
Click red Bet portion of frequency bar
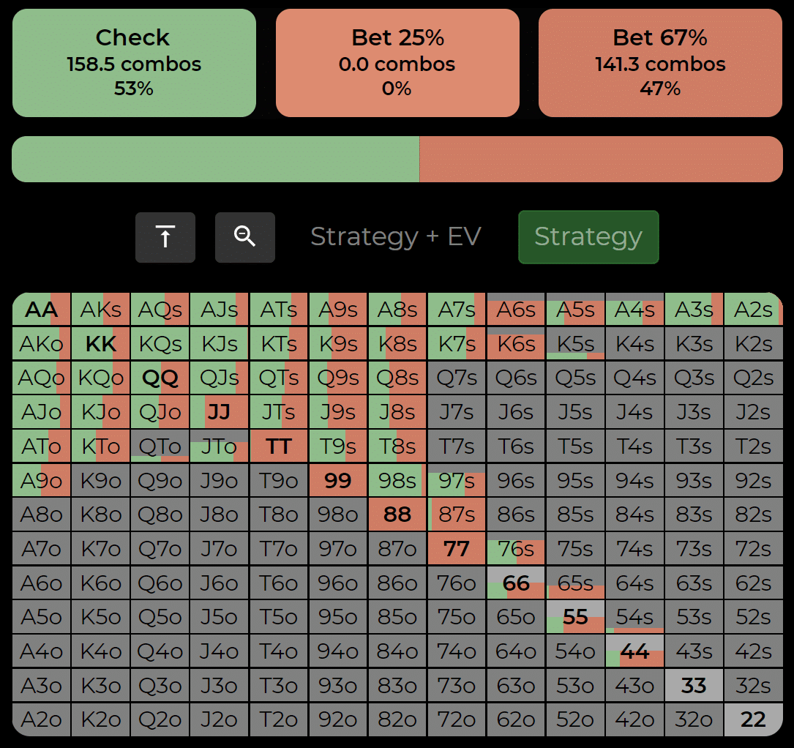[x=600, y=159]
